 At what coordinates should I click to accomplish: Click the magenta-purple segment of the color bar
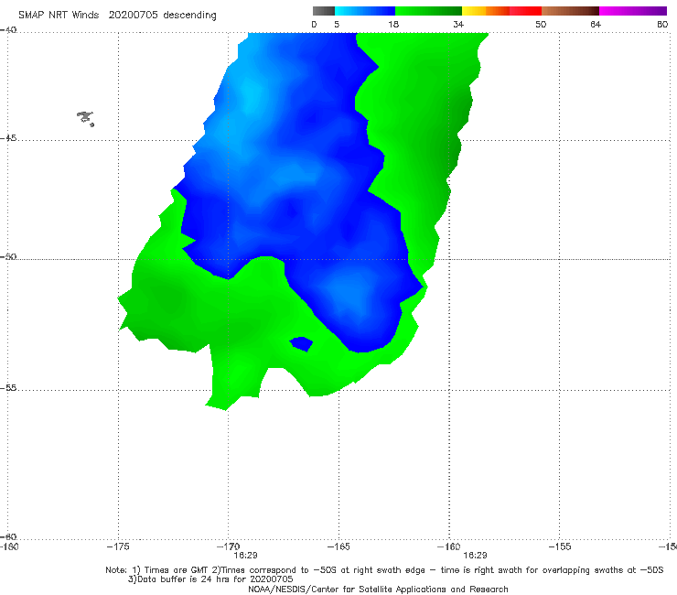tap(633, 11)
